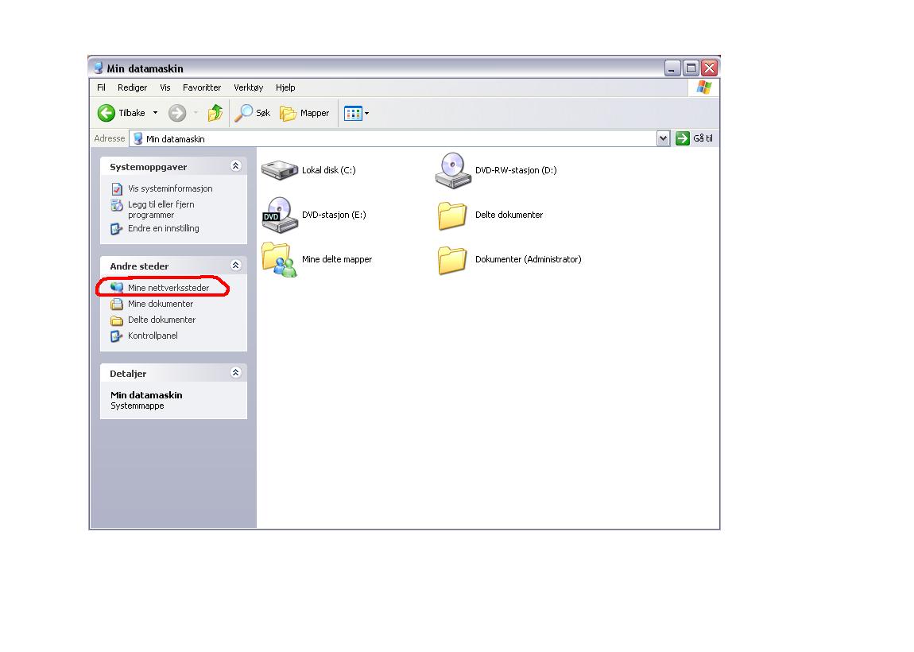This screenshot has width=914, height=652.
Task: Click the Delte dokumenter sidebar folder icon
Action: [x=117, y=320]
